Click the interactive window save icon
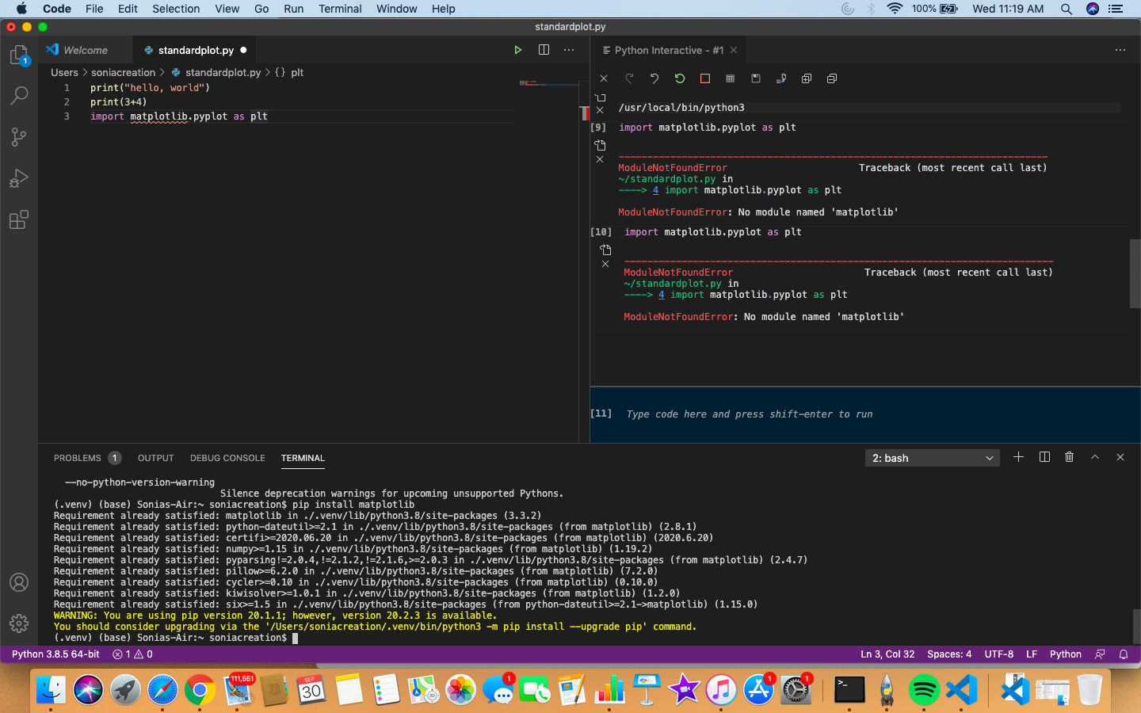The height and width of the screenshot is (713, 1141). pos(755,78)
